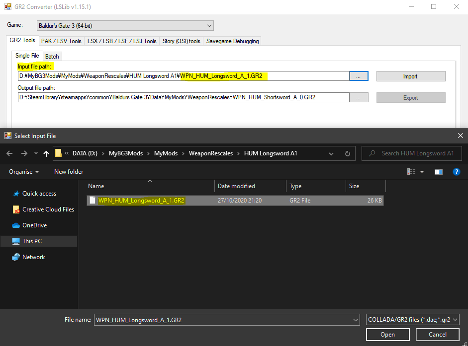Select This PC in sidebar
468x346 pixels.
point(39,241)
